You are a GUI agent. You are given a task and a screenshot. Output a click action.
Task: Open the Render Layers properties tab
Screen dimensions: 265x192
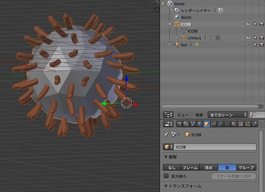click(x=186, y=124)
